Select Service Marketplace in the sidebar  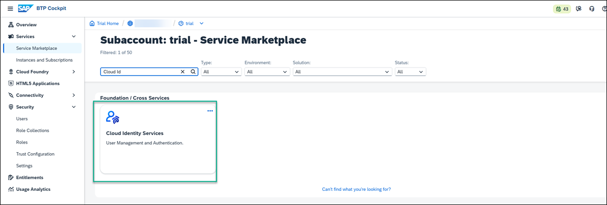click(36, 48)
